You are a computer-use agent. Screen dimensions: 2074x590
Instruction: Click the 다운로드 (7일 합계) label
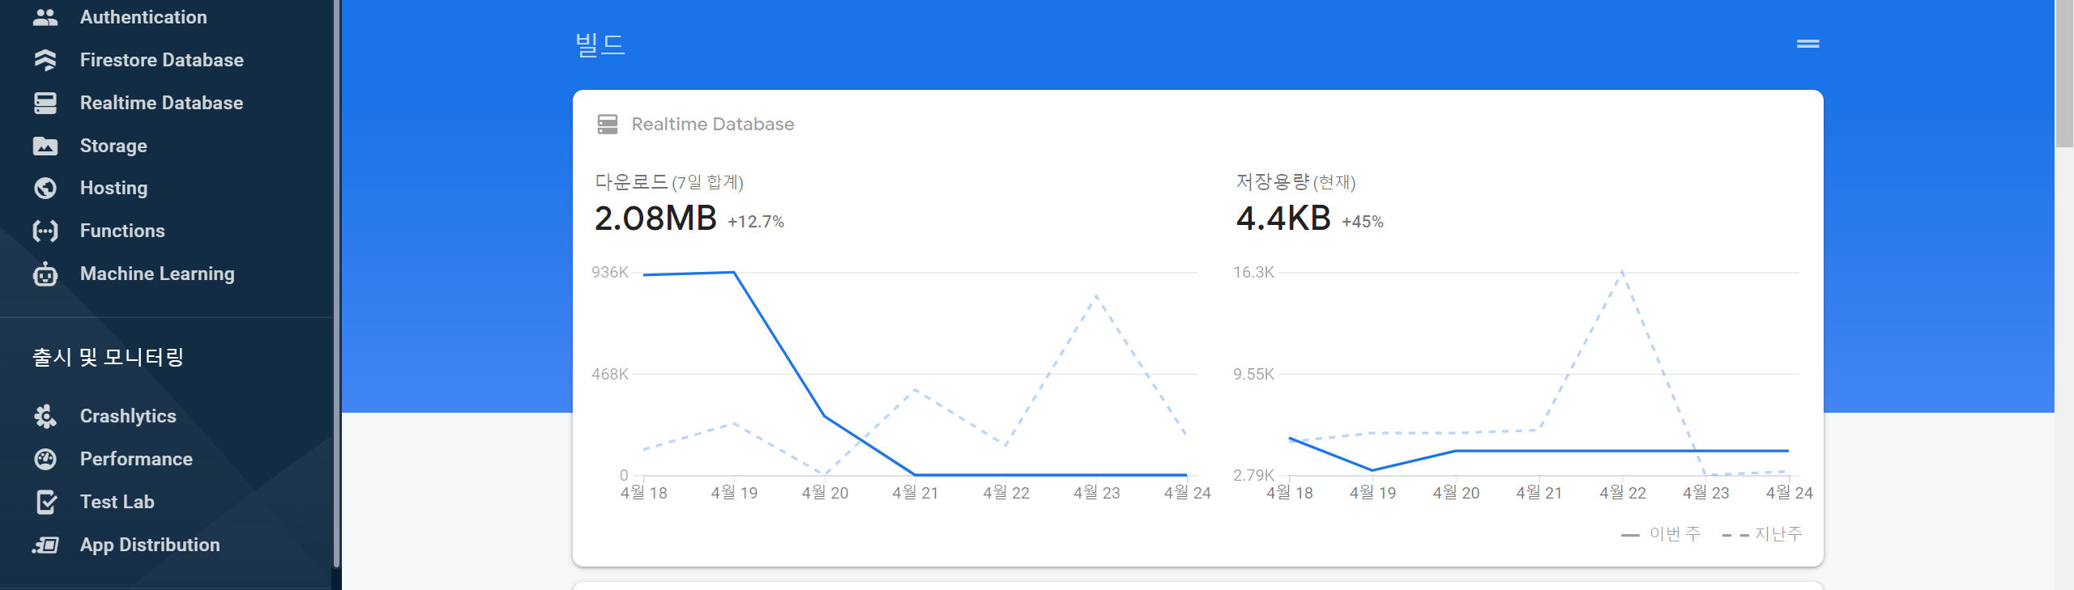[669, 182]
